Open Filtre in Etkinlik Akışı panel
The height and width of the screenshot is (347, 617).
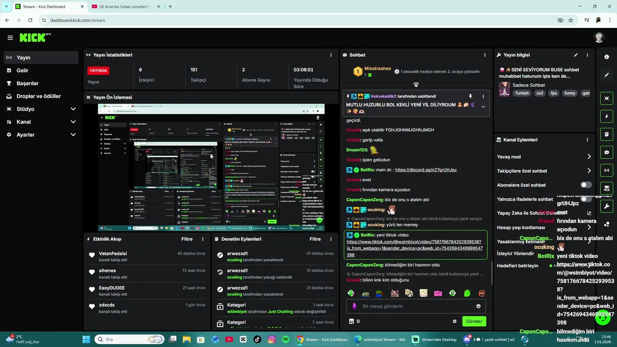[x=187, y=239]
